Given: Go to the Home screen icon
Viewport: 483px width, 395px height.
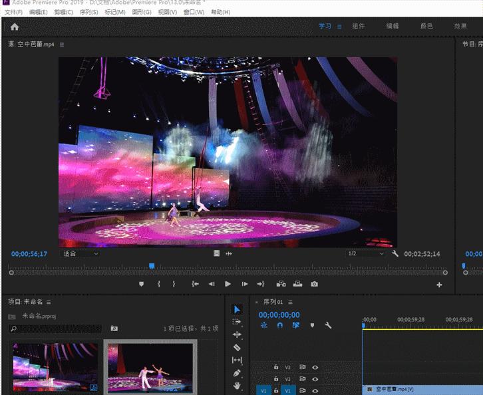Looking at the screenshot, I should (15, 27).
